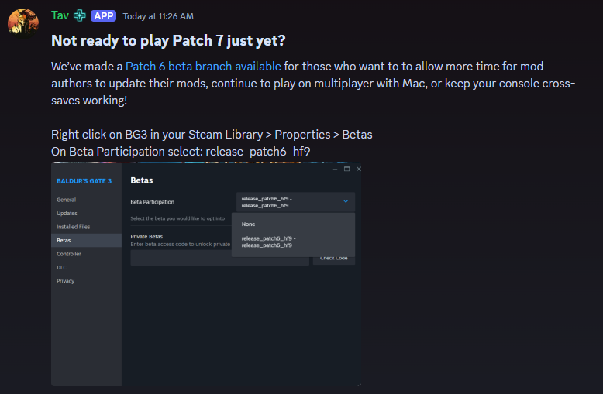603x394 pixels.
Task: Click the green cross badge beside Tav
Action: click(80, 15)
